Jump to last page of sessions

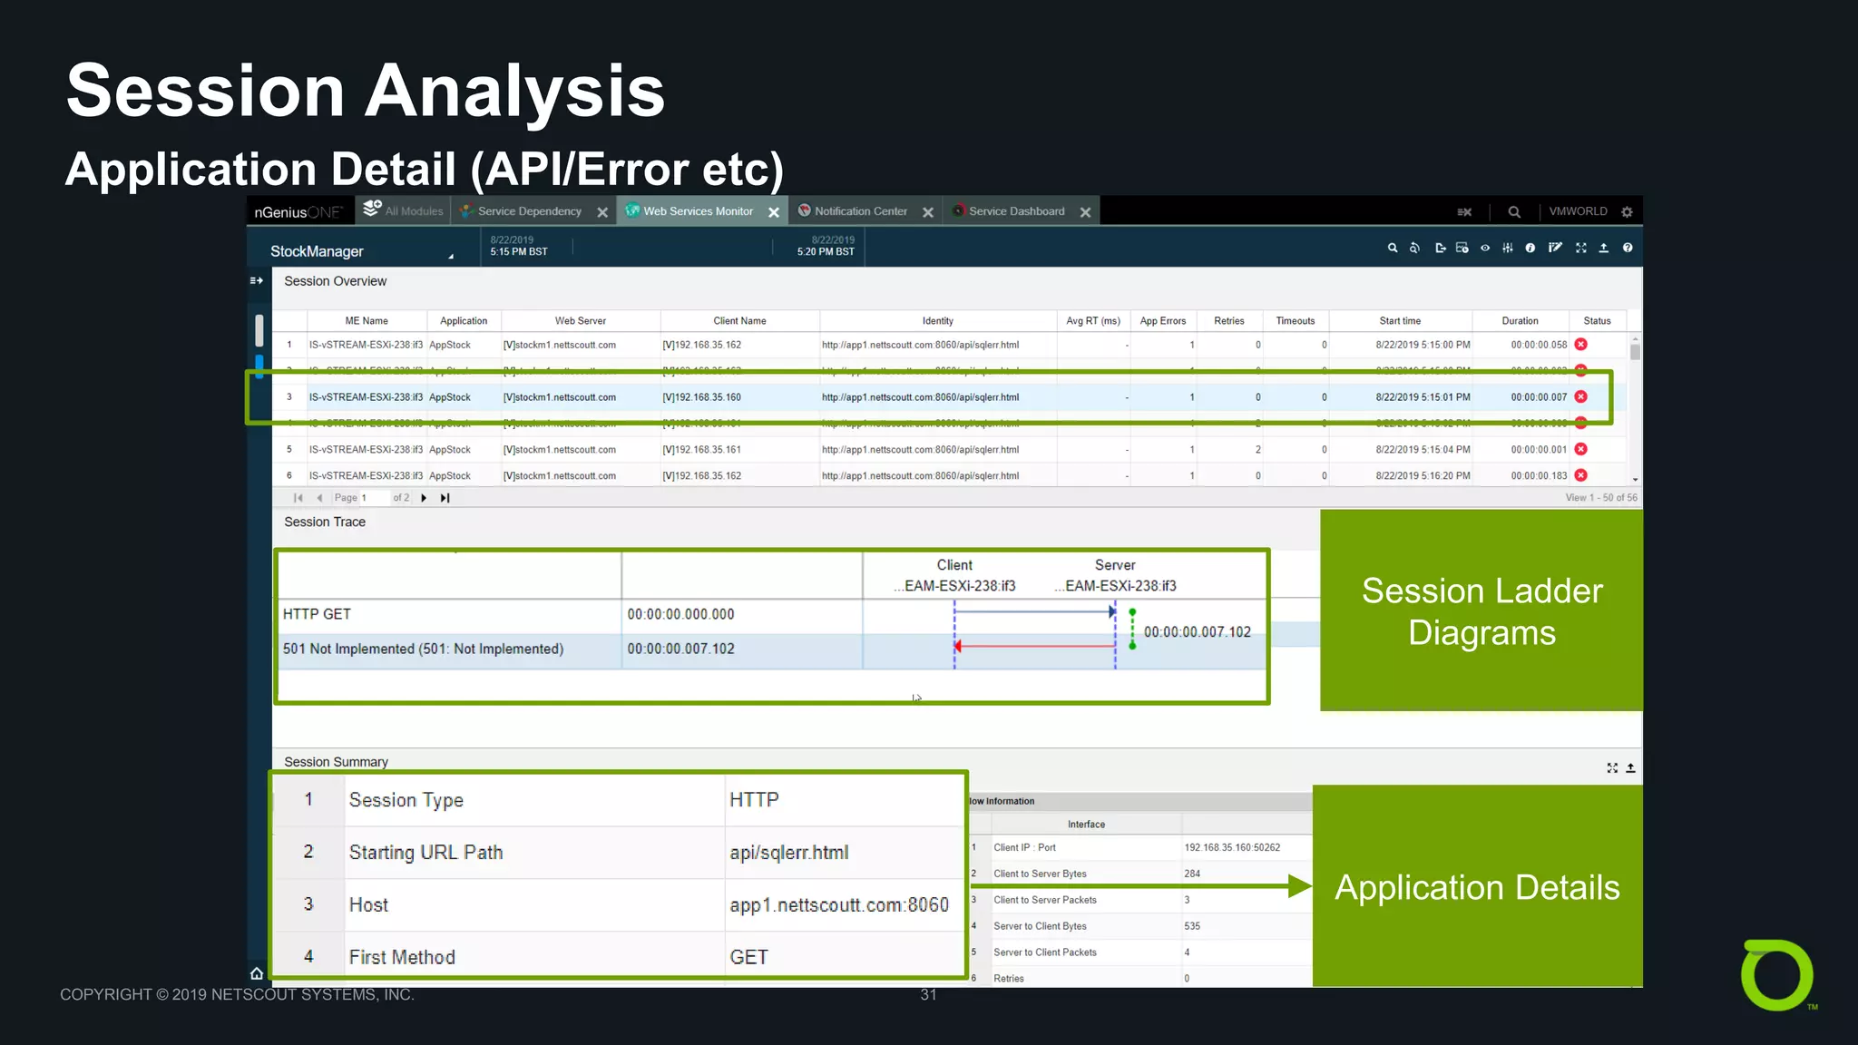point(445,498)
